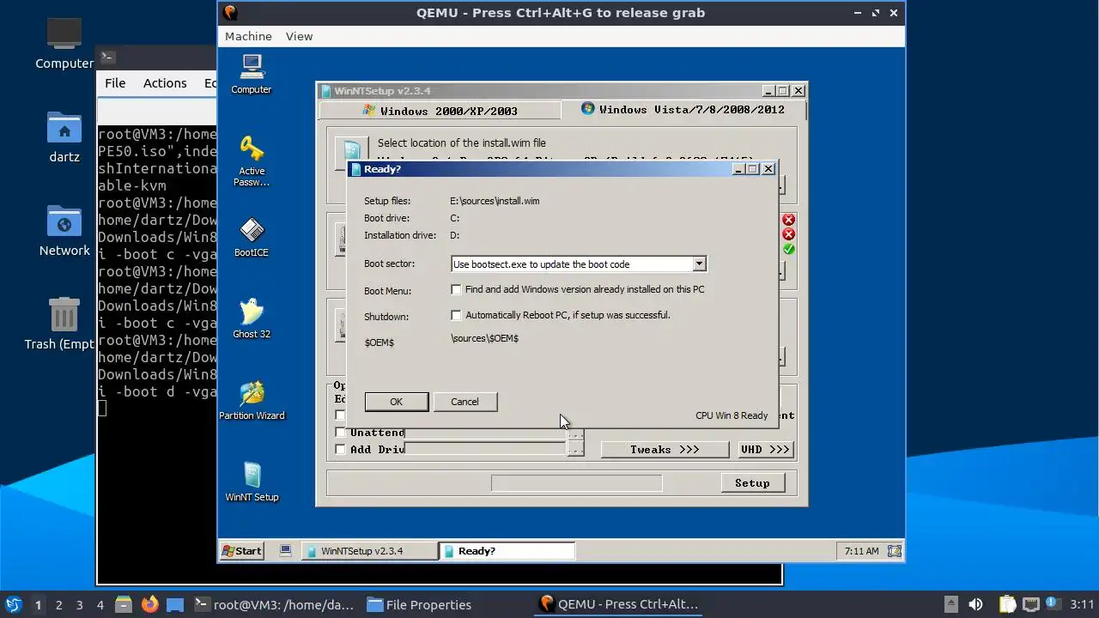Click the notification tray icon before the clock
The width and height of the screenshot is (1099, 618).
(1054, 604)
